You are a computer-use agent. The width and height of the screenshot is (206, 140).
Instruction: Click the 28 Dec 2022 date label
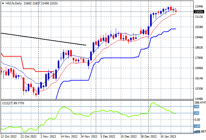pyautogui.click(x=149, y=137)
